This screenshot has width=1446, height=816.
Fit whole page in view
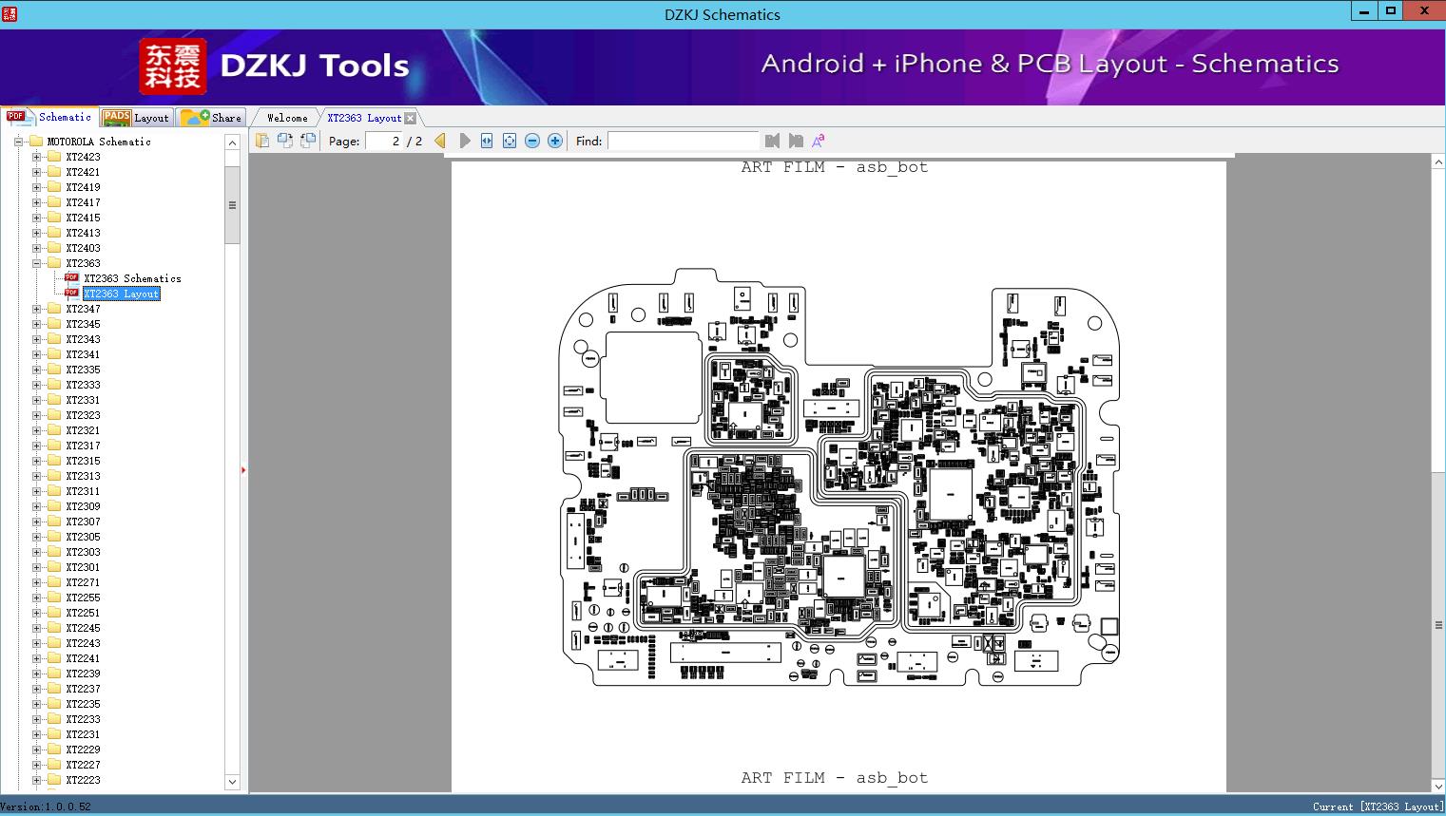(x=510, y=141)
